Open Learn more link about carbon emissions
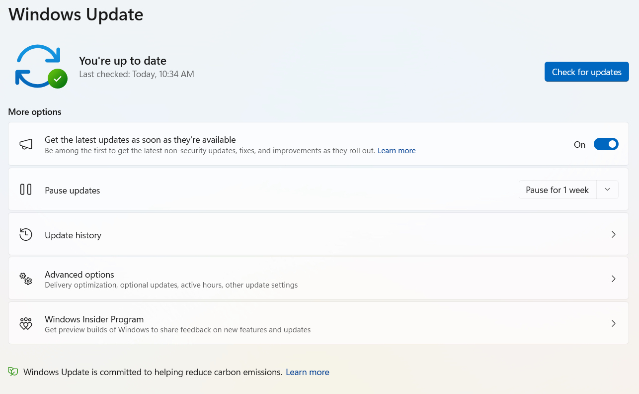This screenshot has width=639, height=394. pos(308,372)
